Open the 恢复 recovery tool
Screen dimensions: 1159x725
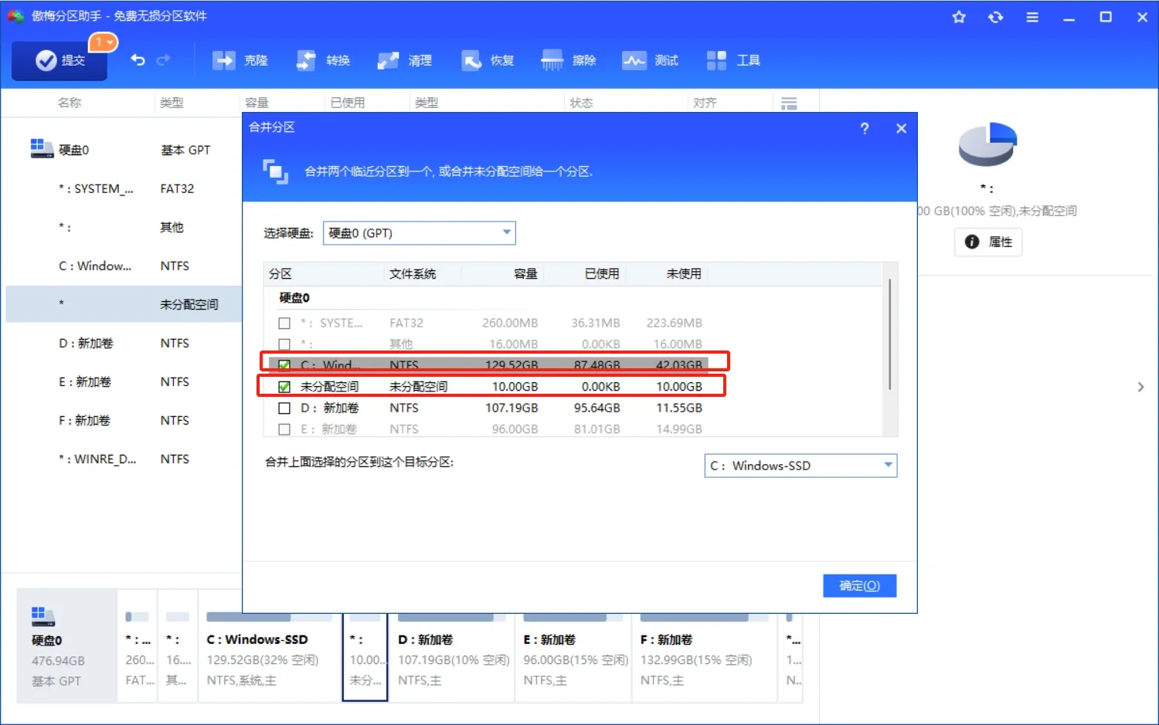click(x=487, y=60)
